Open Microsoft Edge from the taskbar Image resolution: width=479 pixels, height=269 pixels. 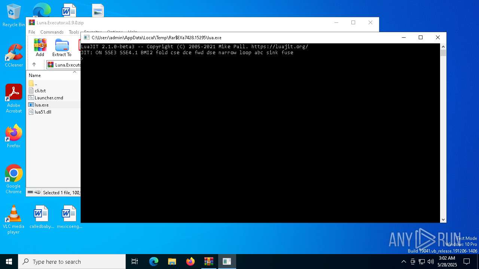point(154,262)
